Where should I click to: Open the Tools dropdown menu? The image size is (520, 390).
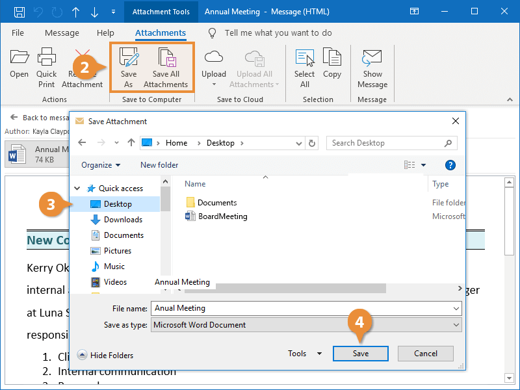(x=304, y=354)
